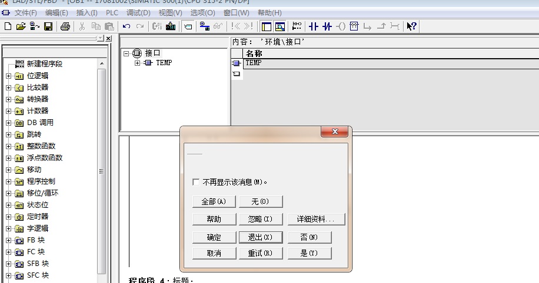Click the Save (floppy disk) icon

tap(48, 26)
